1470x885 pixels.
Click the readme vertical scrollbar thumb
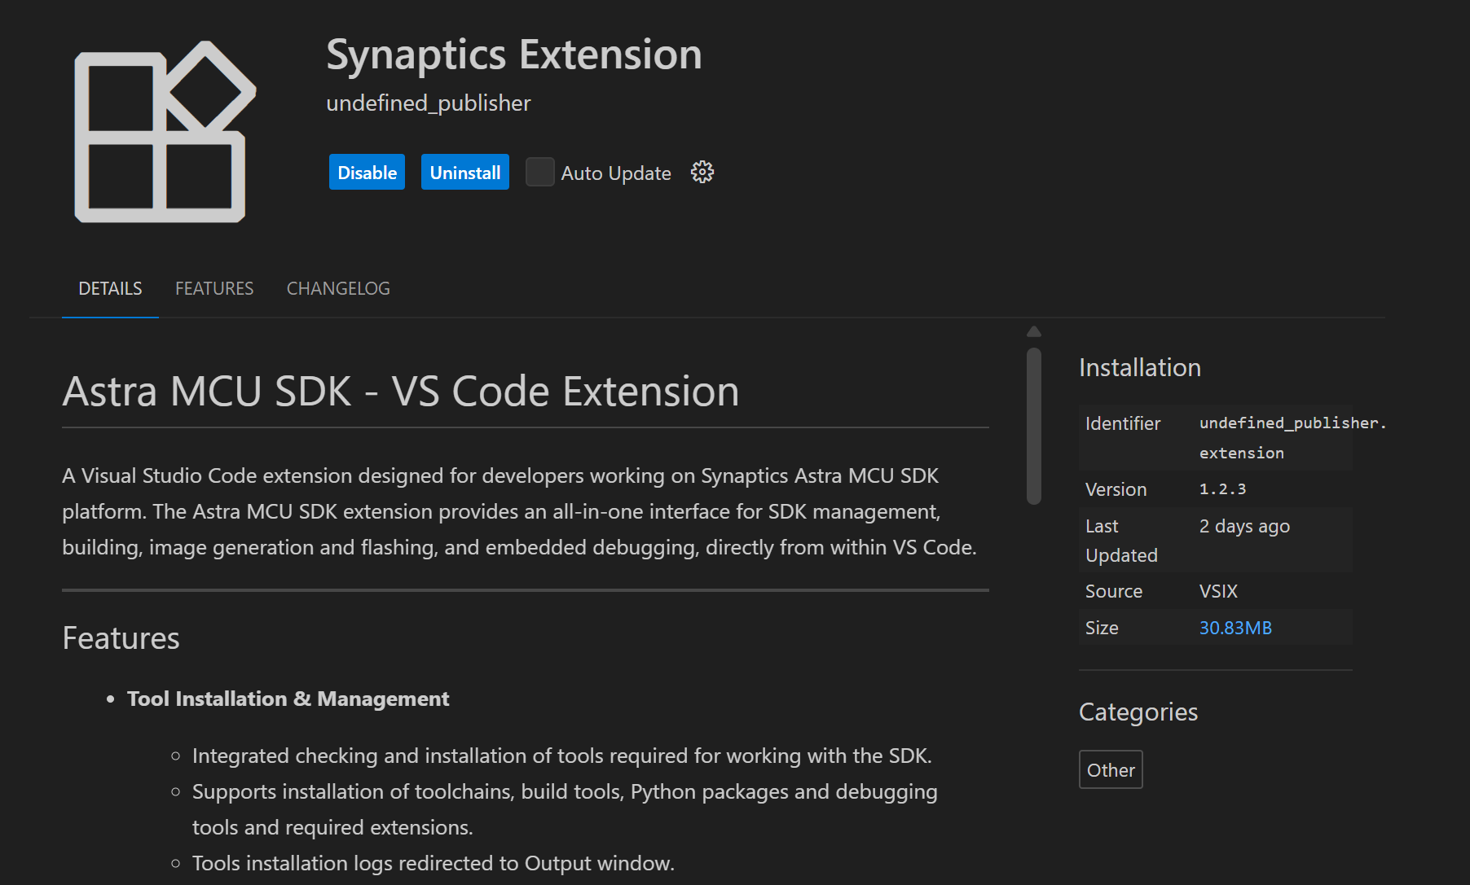pos(1033,426)
